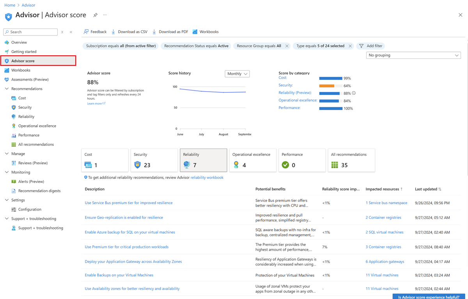The width and height of the screenshot is (468, 299).
Task: Switch to the Security recommendations card
Action: pos(154,160)
